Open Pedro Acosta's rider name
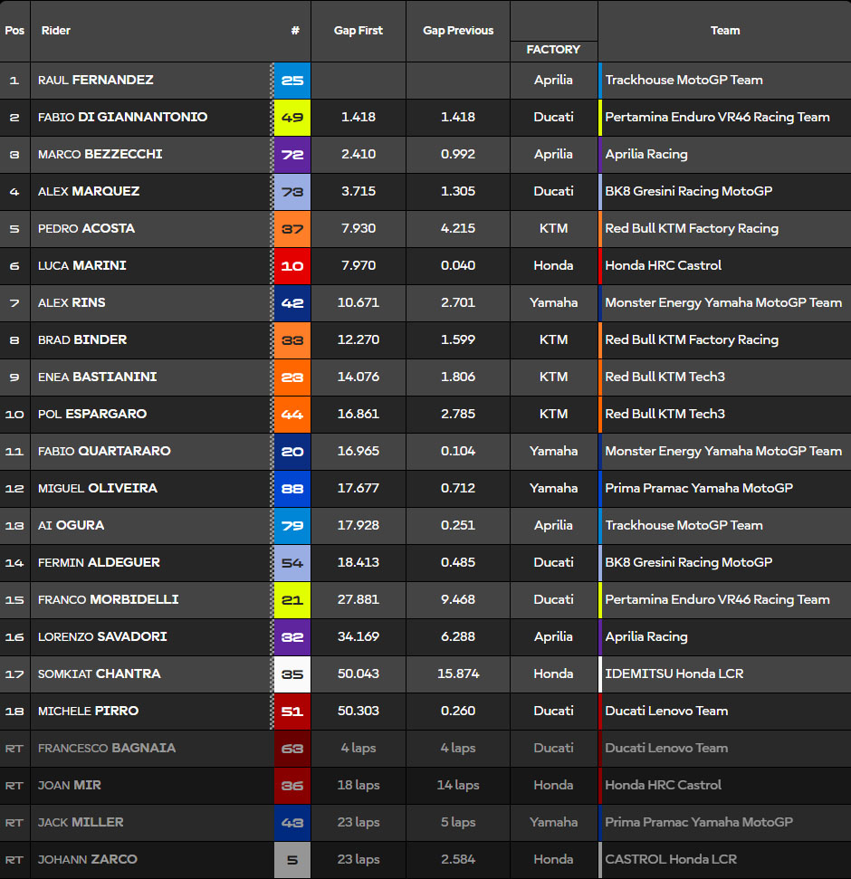 [87, 229]
